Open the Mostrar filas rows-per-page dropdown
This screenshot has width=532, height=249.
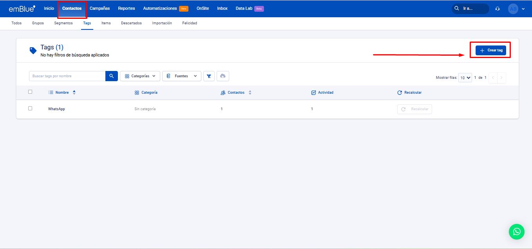[x=465, y=78]
